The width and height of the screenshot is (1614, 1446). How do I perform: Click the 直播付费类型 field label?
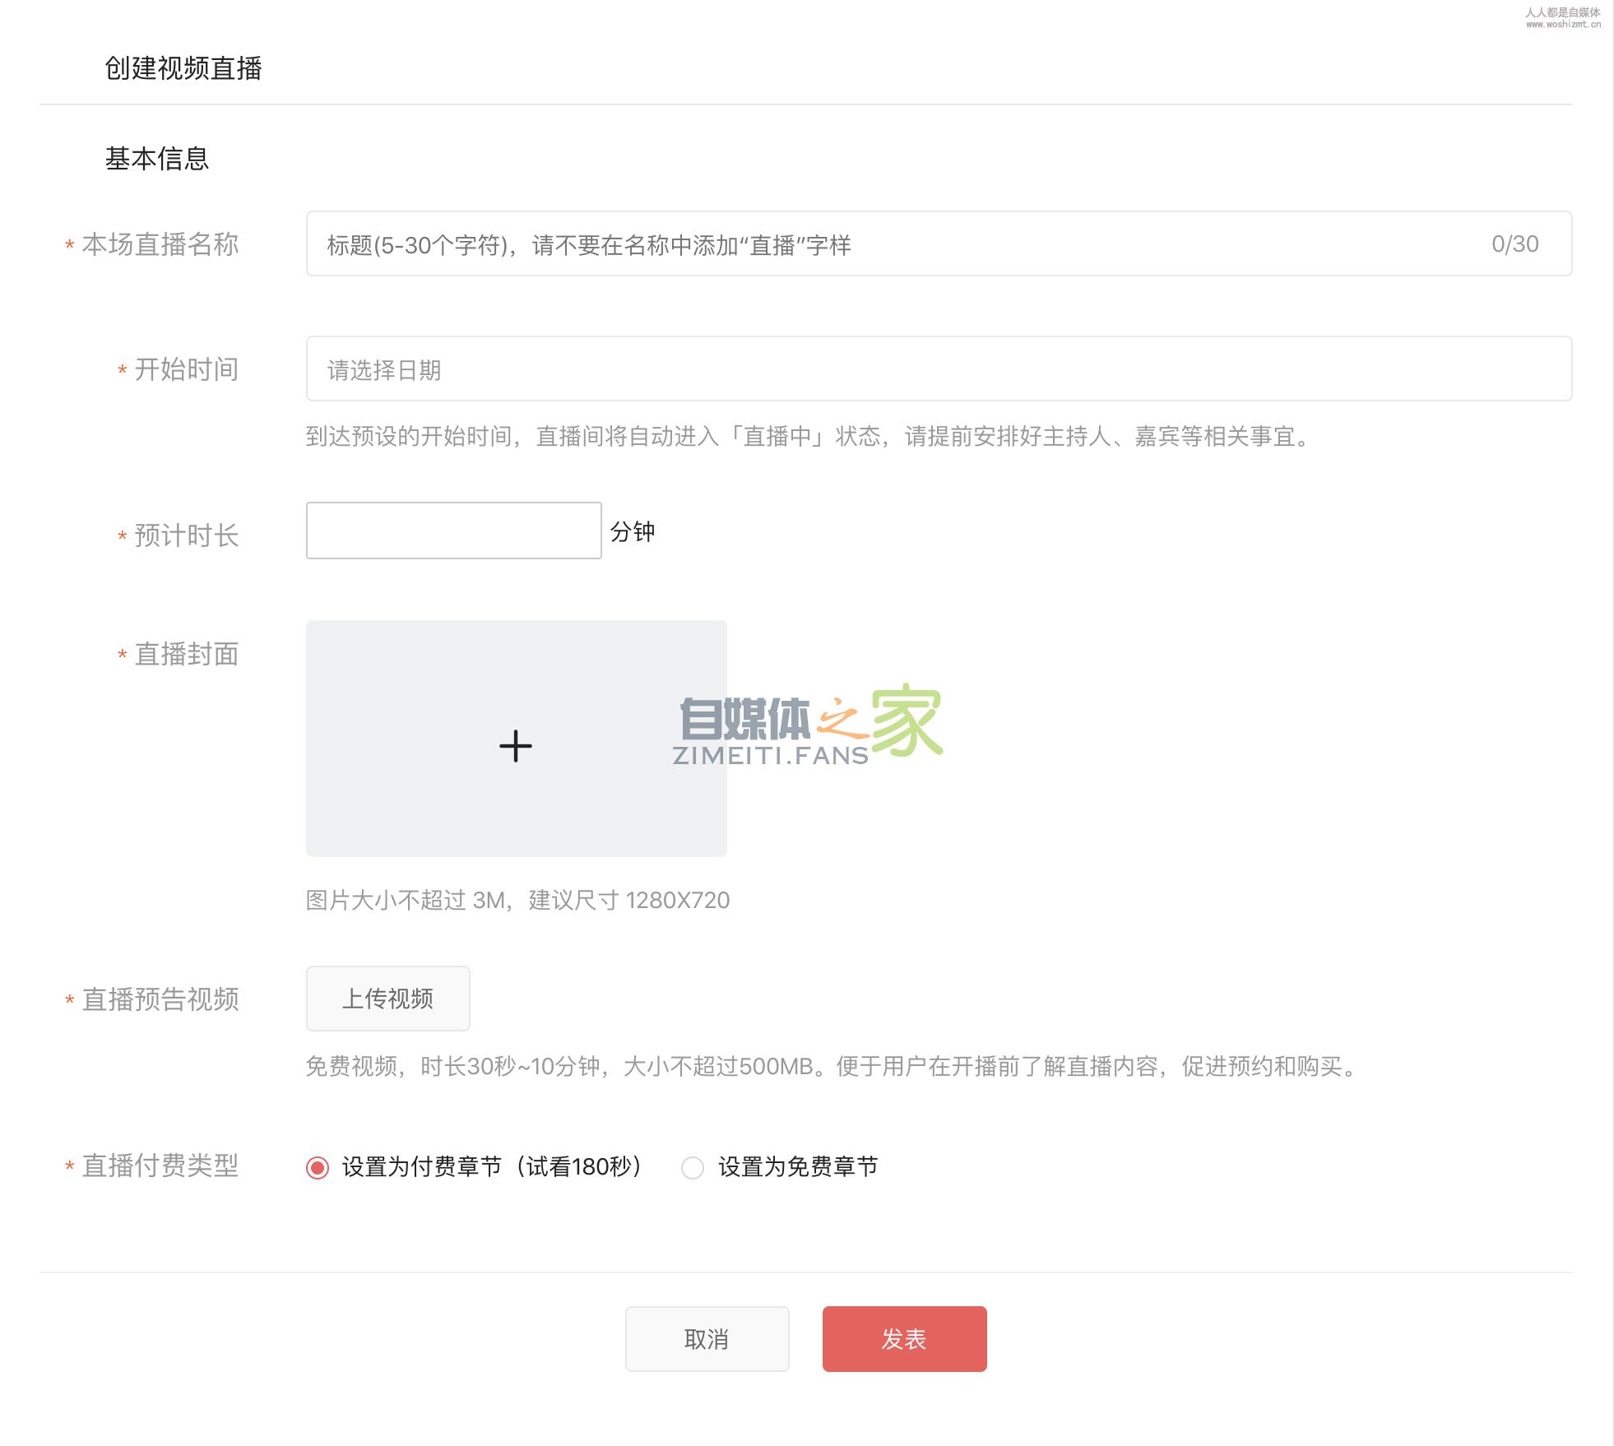[x=160, y=1166]
